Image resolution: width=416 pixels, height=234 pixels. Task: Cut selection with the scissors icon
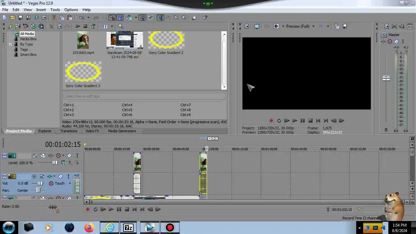point(54,18)
